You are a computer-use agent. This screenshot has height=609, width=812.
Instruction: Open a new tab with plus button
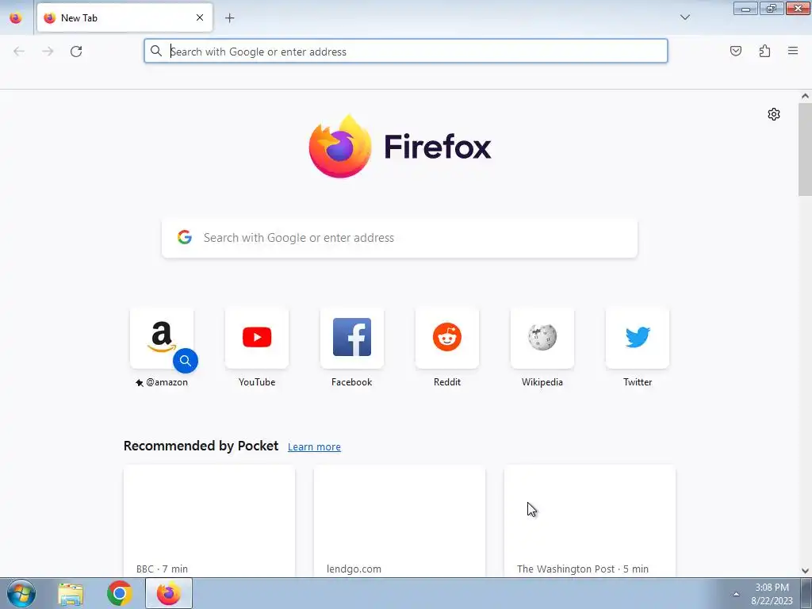(x=229, y=18)
